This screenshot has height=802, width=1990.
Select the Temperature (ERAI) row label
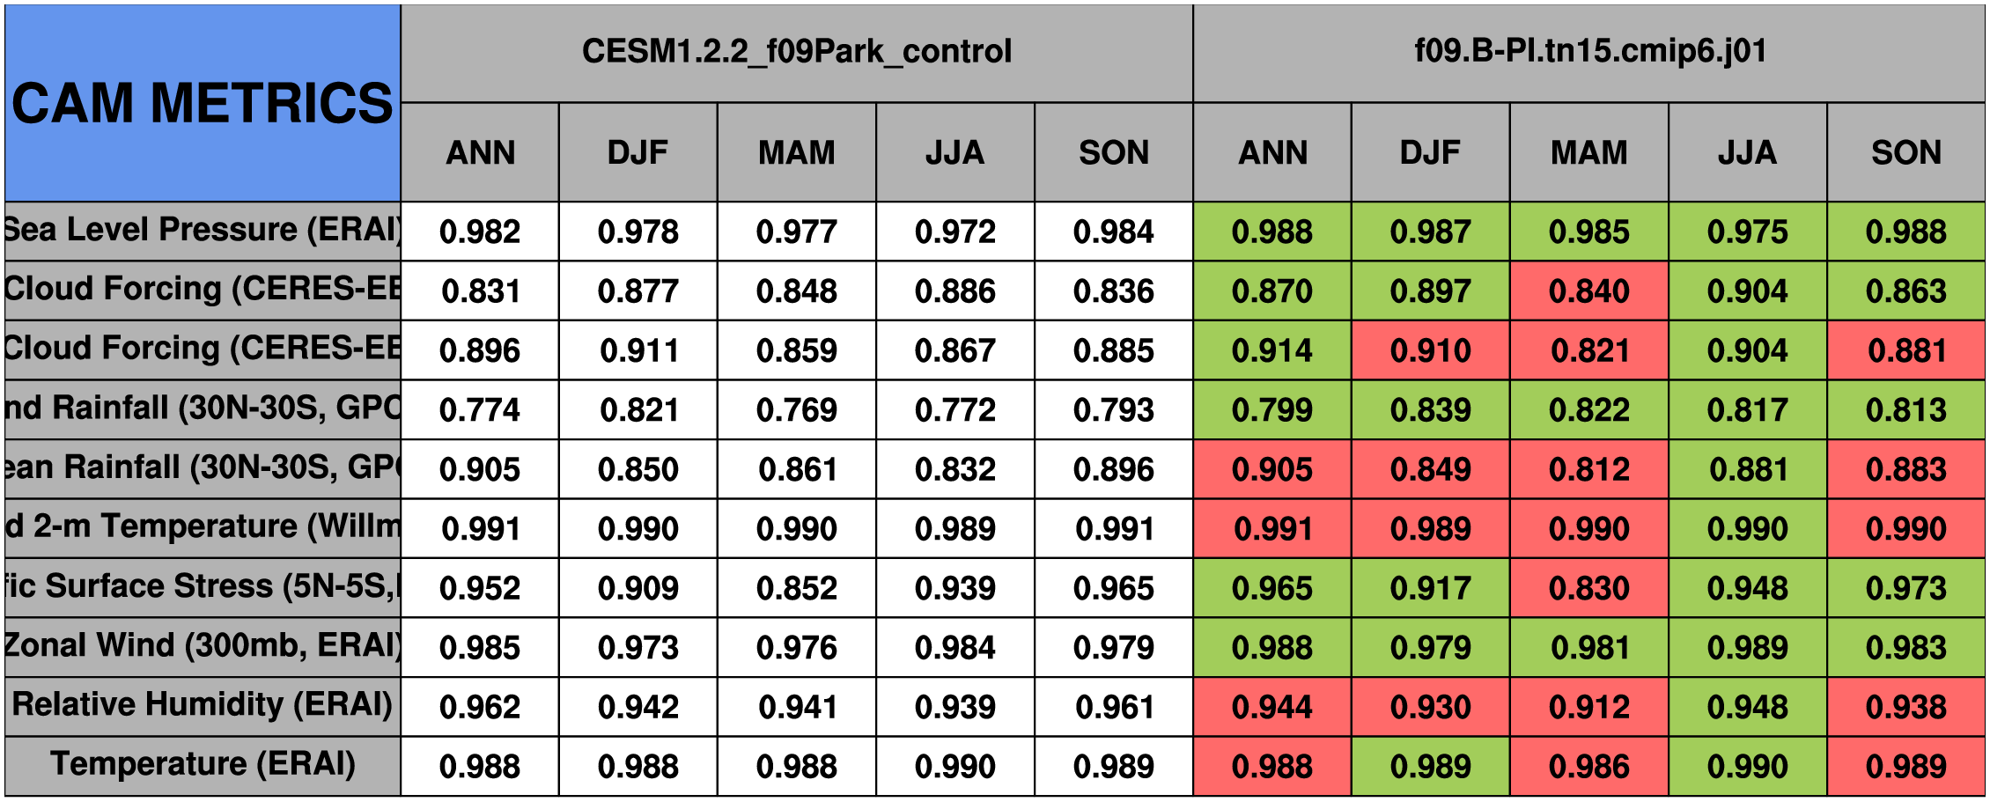[x=203, y=765]
